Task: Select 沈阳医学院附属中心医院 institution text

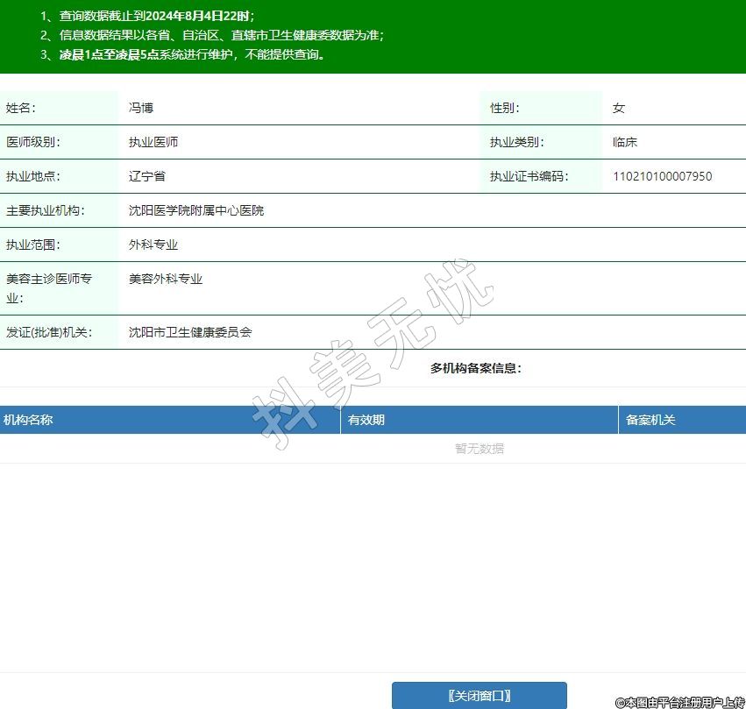Action: click(x=196, y=210)
